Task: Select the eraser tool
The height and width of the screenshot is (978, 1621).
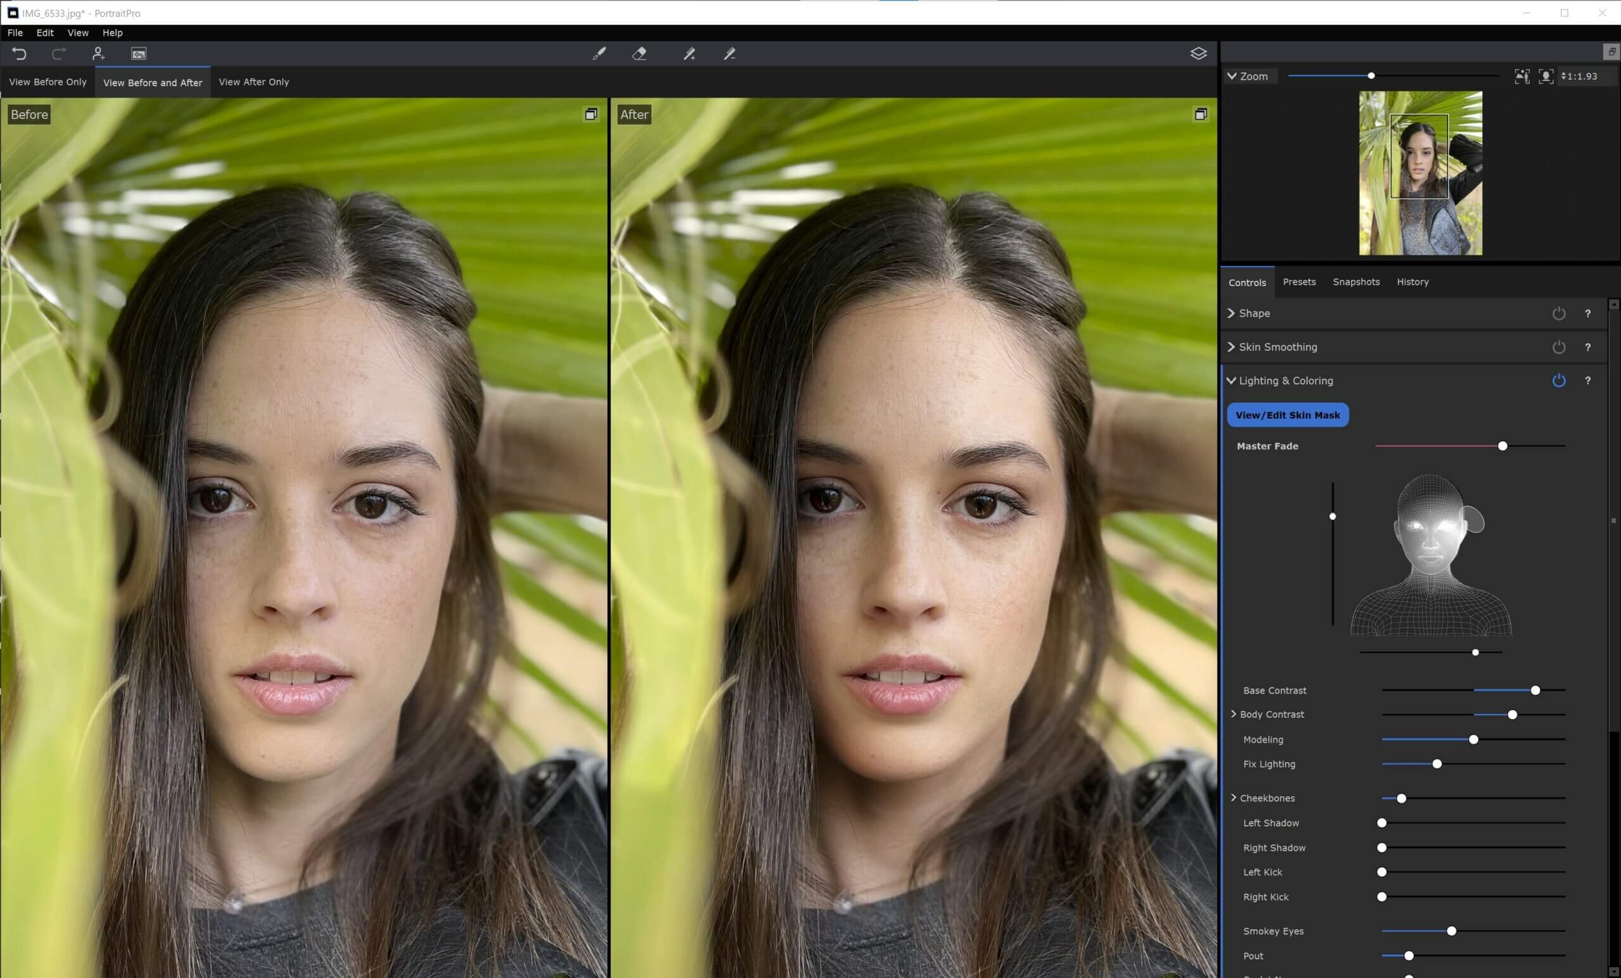Action: click(640, 54)
